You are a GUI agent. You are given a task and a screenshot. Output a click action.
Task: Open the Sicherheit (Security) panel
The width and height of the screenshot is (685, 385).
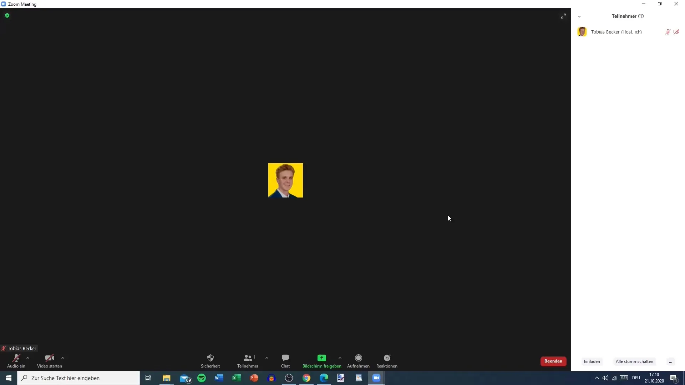tap(210, 360)
